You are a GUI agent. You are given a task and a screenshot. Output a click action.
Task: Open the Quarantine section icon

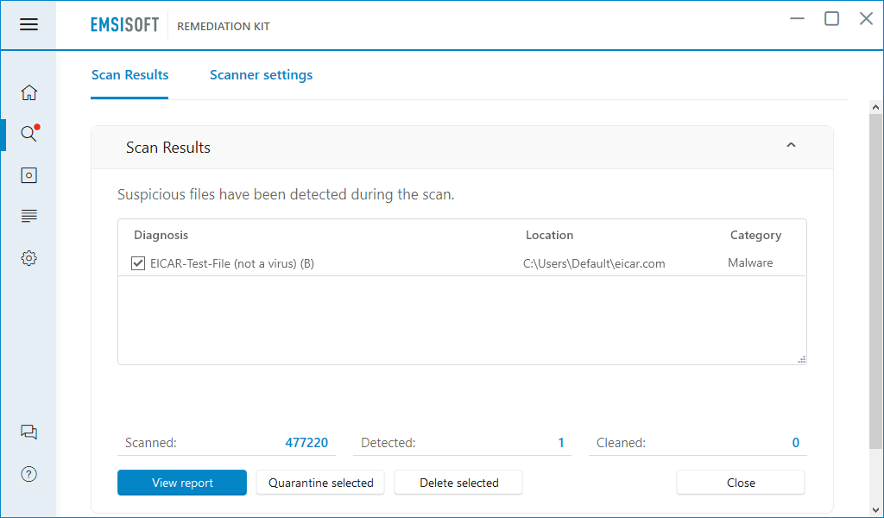28,175
